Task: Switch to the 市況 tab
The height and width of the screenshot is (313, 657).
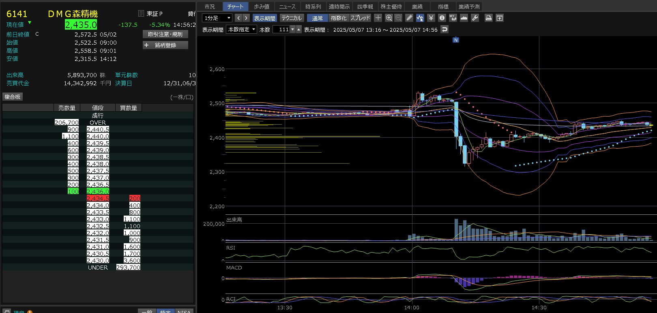Action: point(210,6)
